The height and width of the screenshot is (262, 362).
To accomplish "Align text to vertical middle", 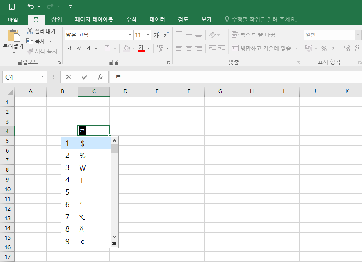I will tap(189, 35).
